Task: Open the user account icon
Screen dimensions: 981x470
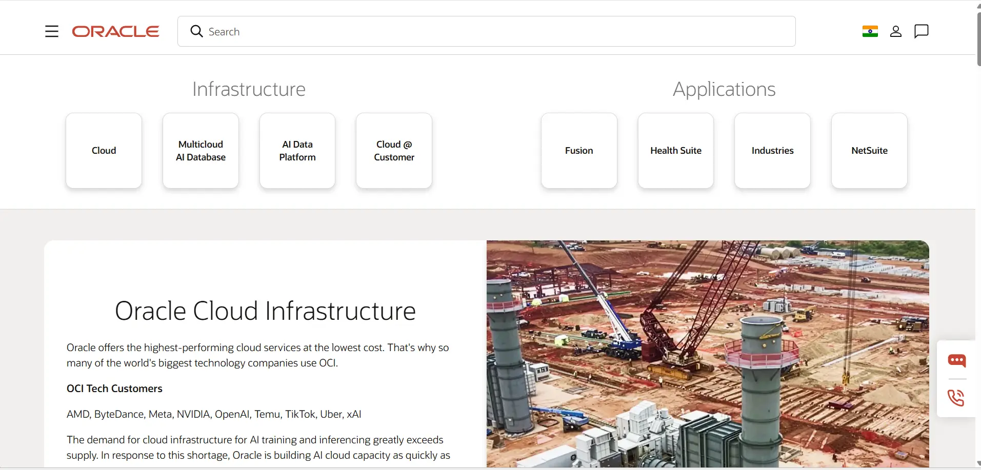Action: pos(895,31)
